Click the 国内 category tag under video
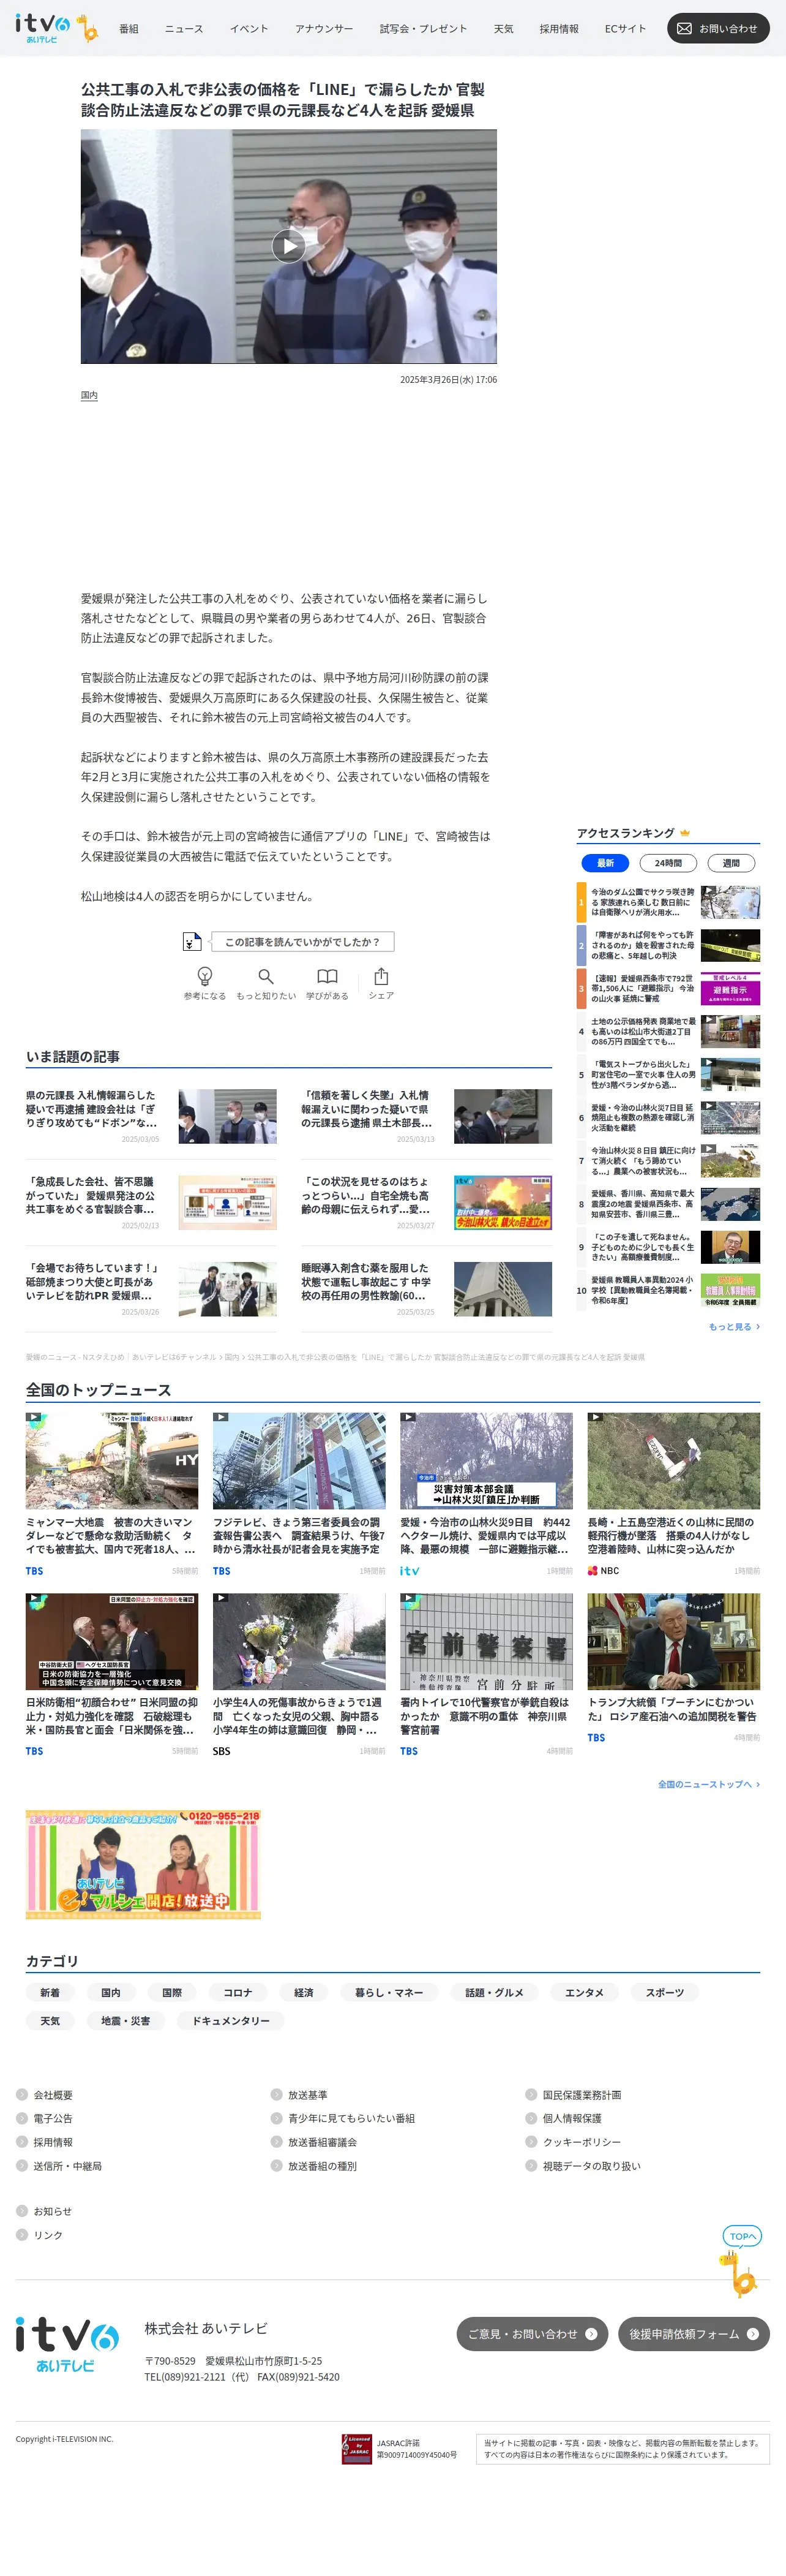The image size is (786, 2576). [x=89, y=396]
